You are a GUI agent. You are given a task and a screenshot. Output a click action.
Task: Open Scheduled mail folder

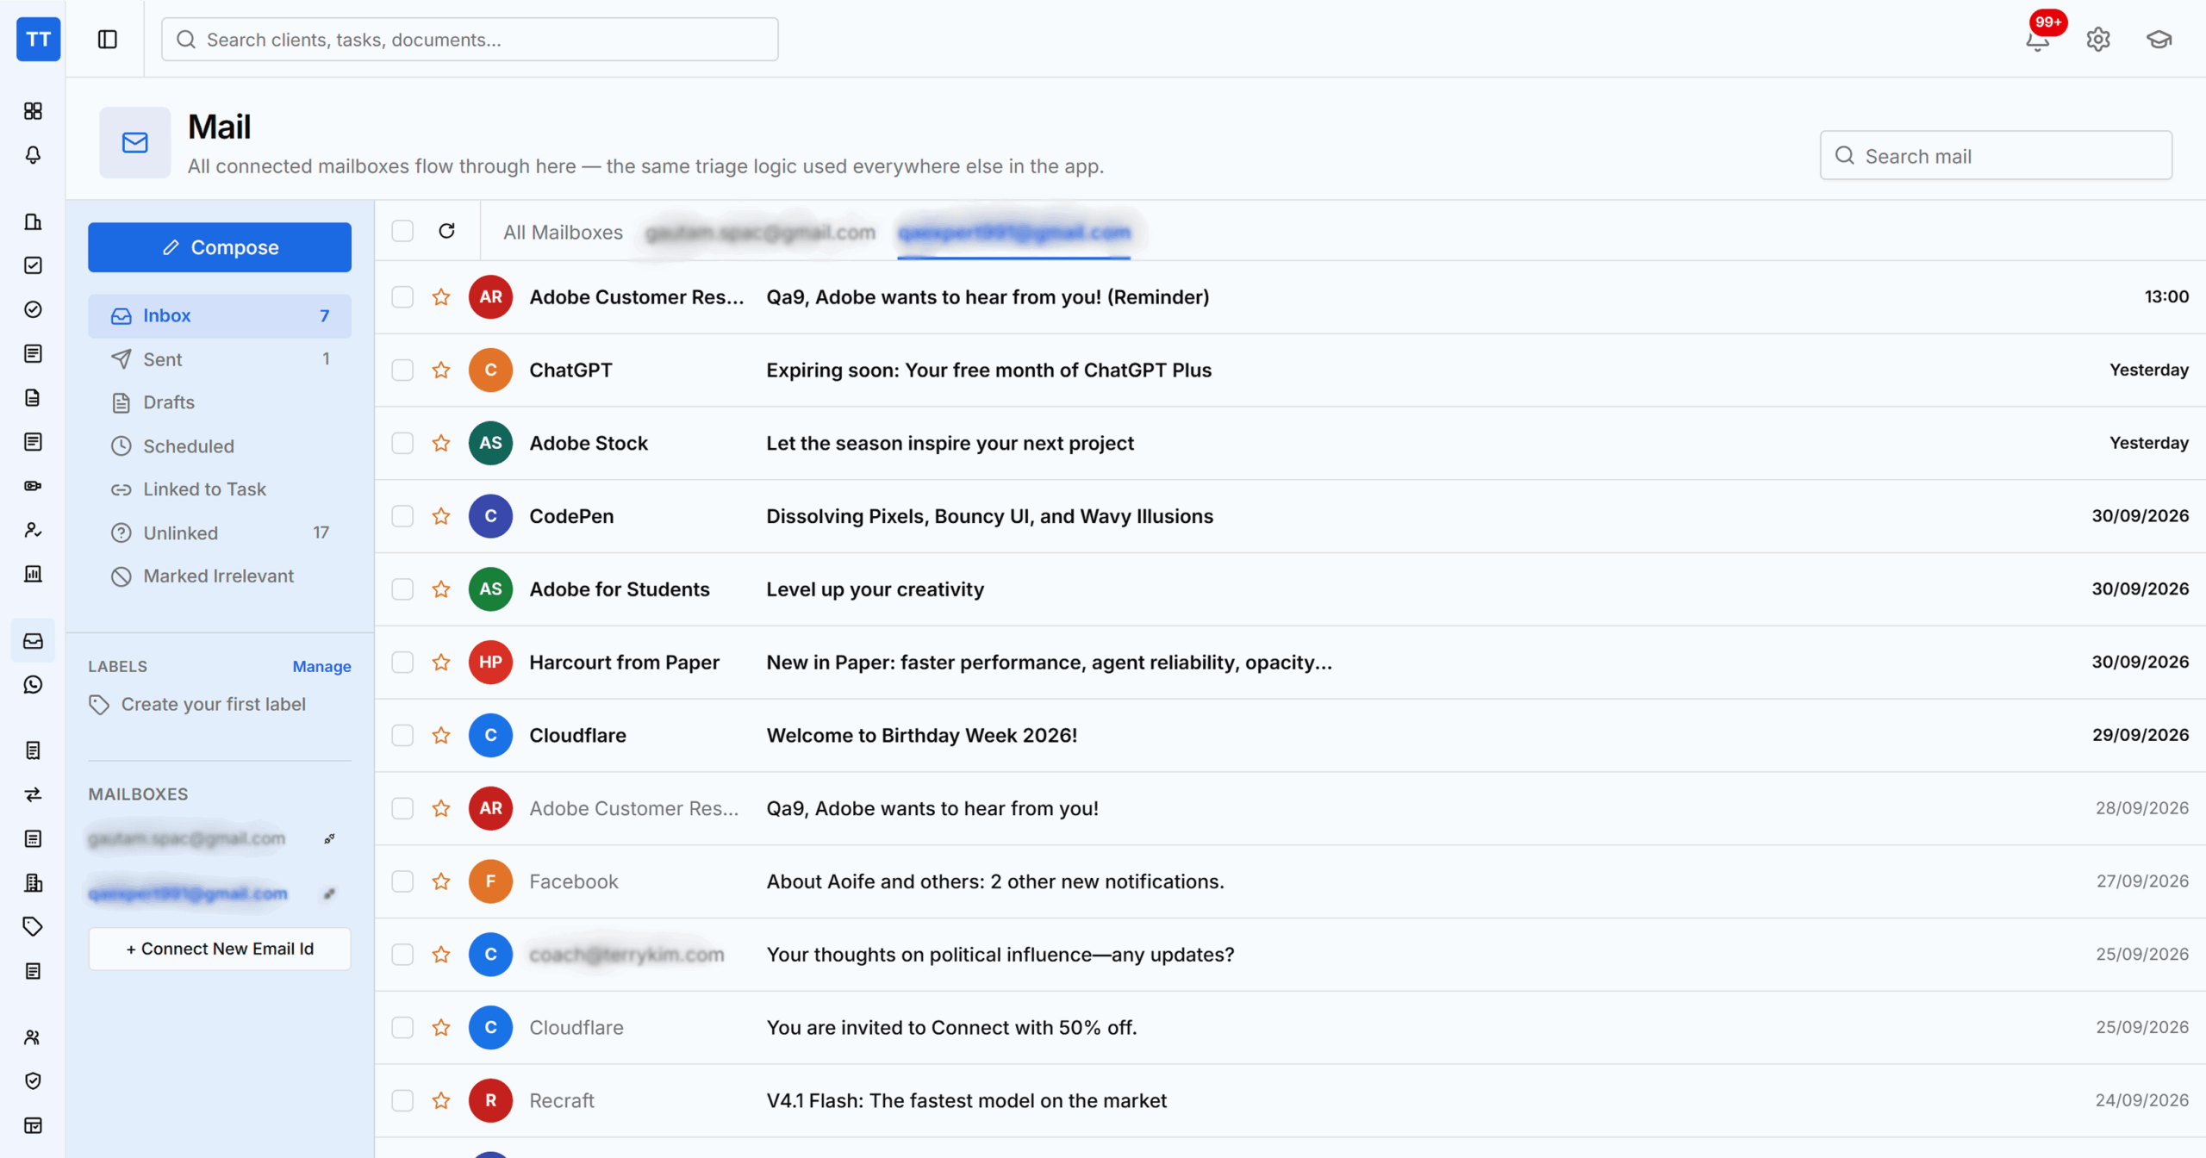click(x=220, y=446)
